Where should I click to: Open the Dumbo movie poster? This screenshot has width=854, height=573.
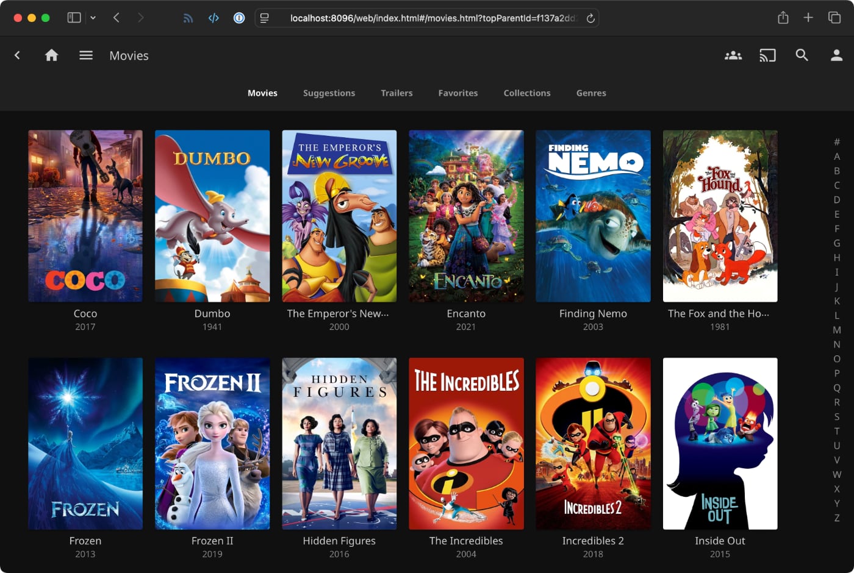212,216
